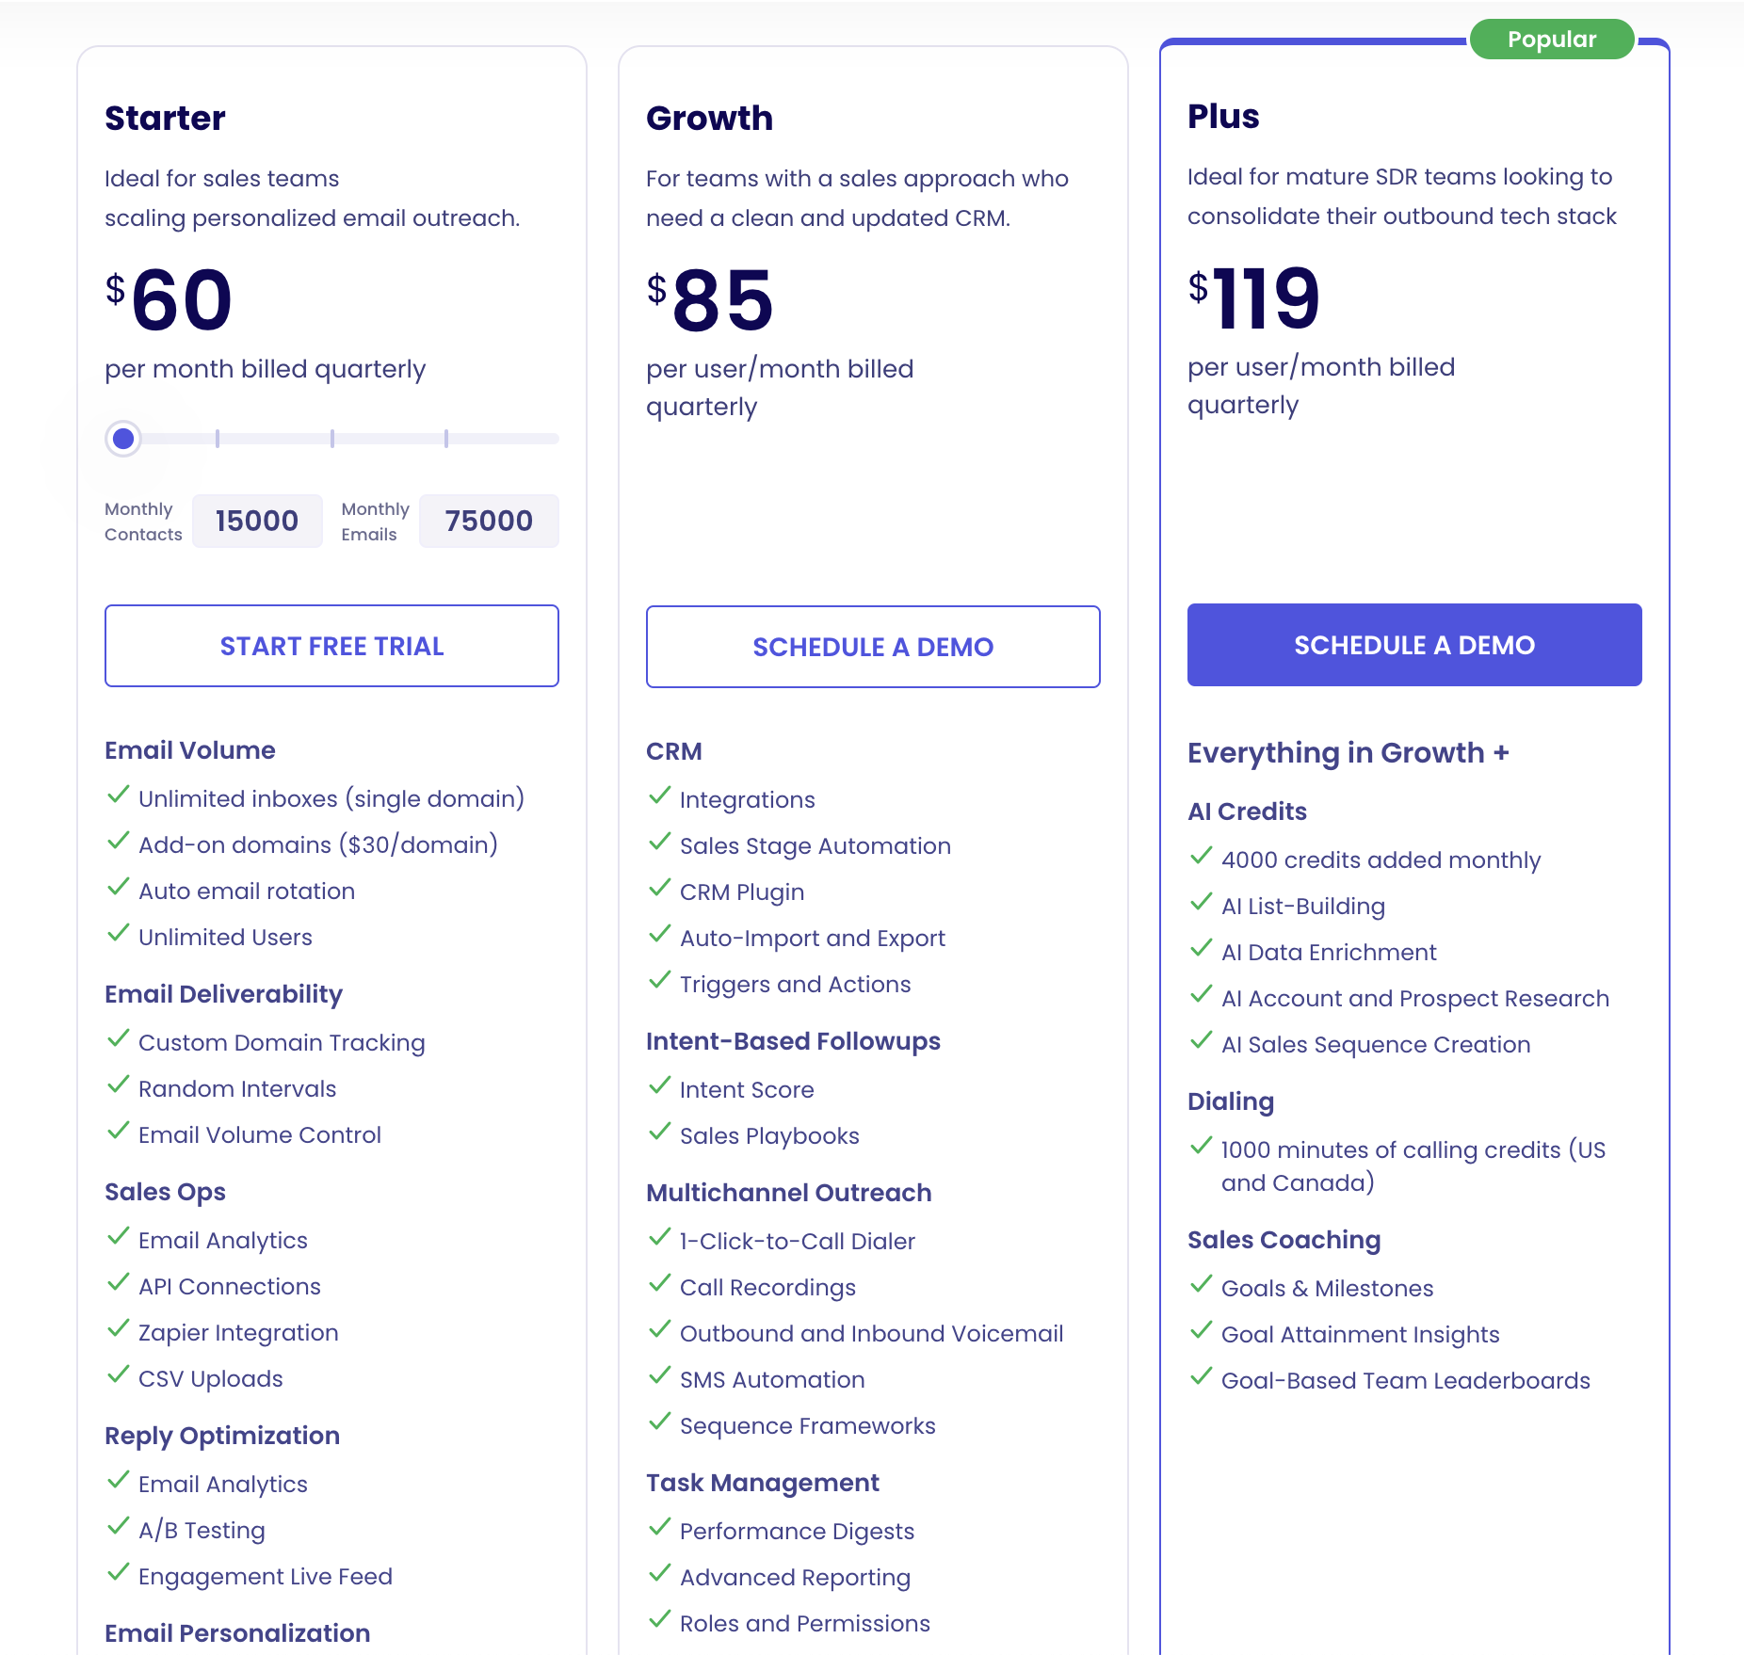Schedule a demo for Growth plan
1744x1655 pixels.
click(873, 647)
